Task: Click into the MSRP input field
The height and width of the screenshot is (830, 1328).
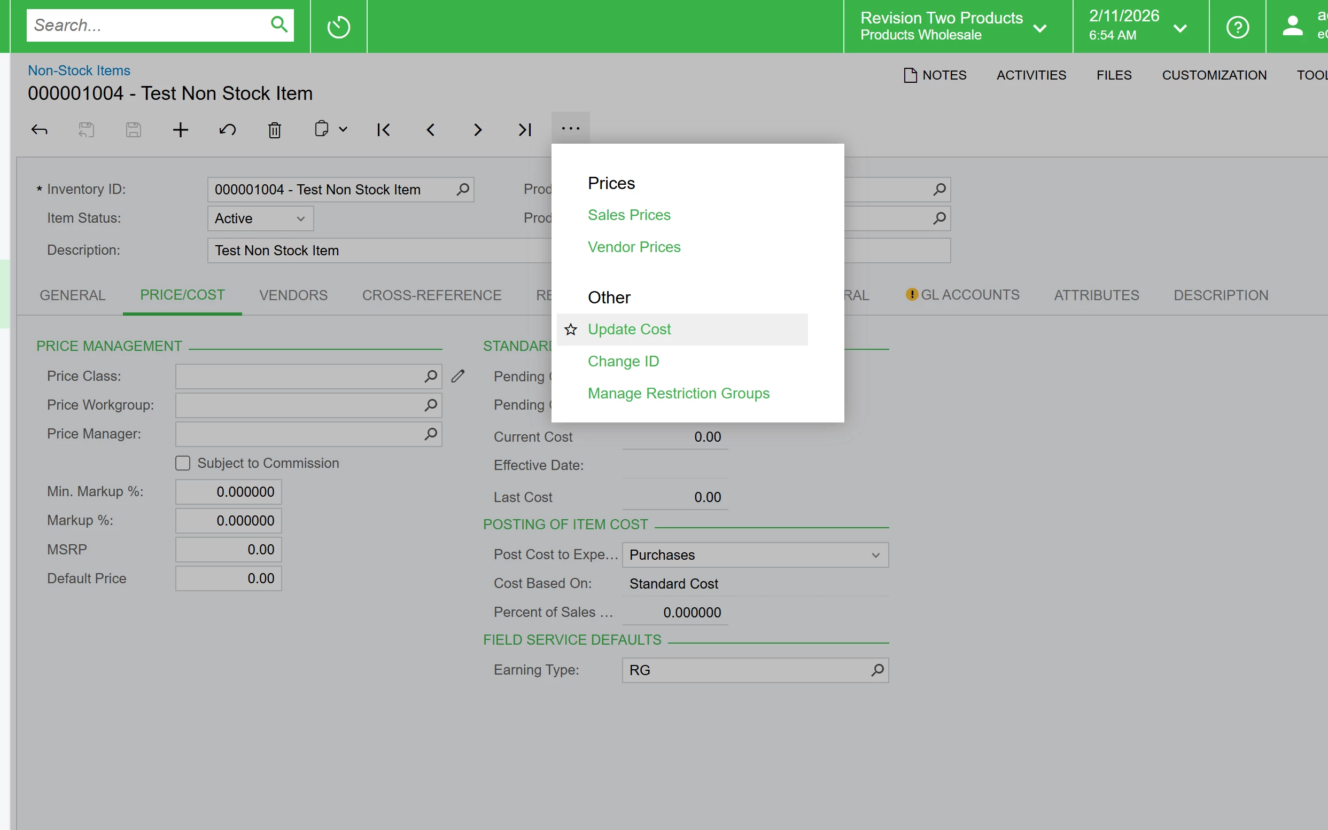Action: click(229, 550)
